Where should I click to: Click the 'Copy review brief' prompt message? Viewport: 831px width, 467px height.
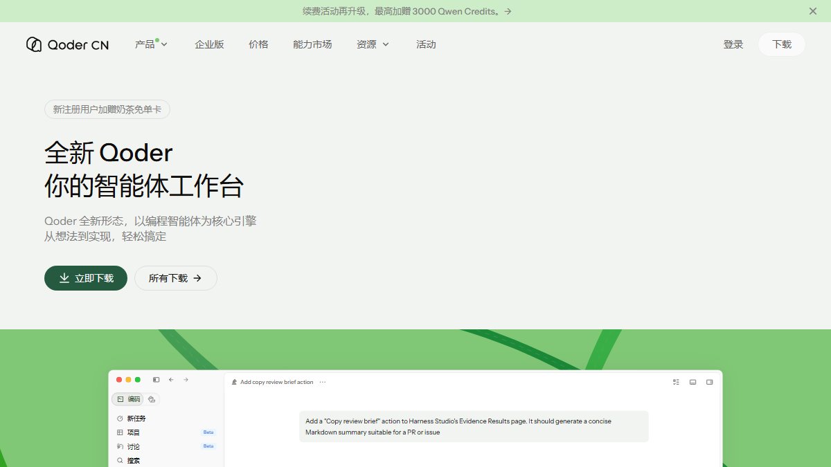pyautogui.click(x=474, y=426)
